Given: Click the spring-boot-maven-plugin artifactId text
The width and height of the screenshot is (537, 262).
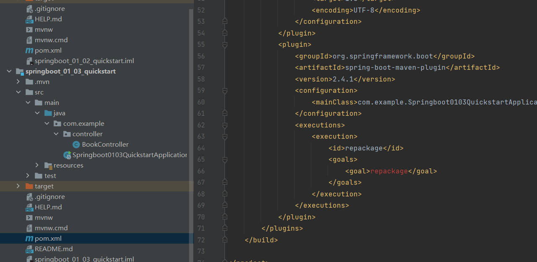Looking at the screenshot, I should [395, 67].
